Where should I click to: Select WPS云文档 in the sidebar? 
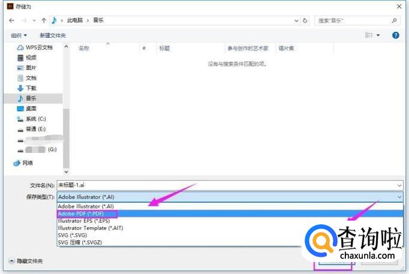pyautogui.click(x=35, y=47)
